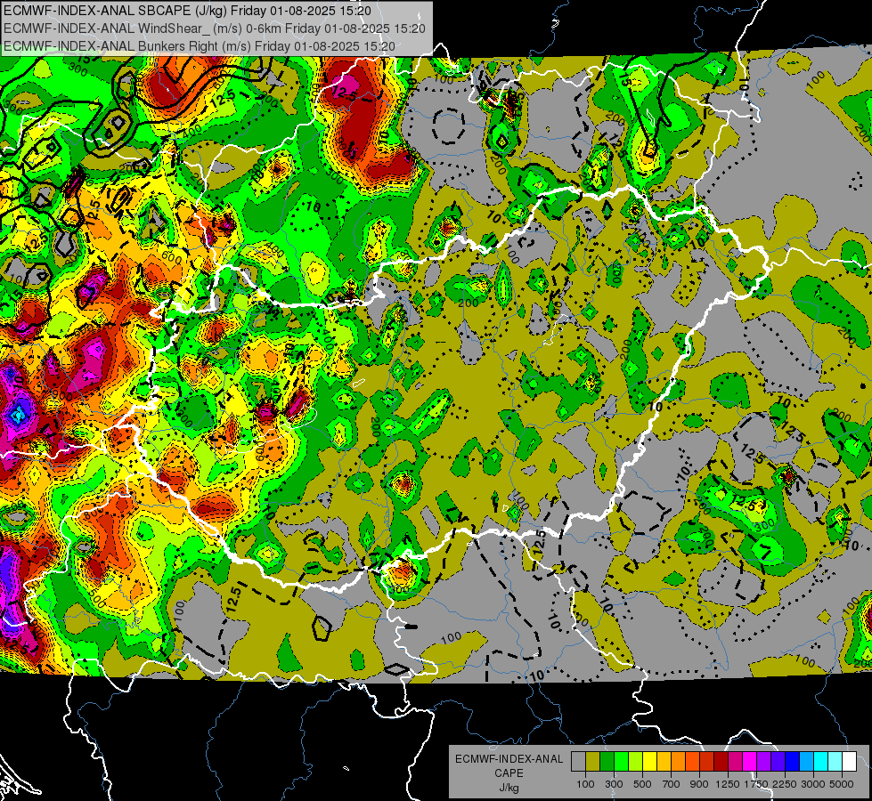
Task: Click the 1750 legend scale value
Action: [x=756, y=784]
